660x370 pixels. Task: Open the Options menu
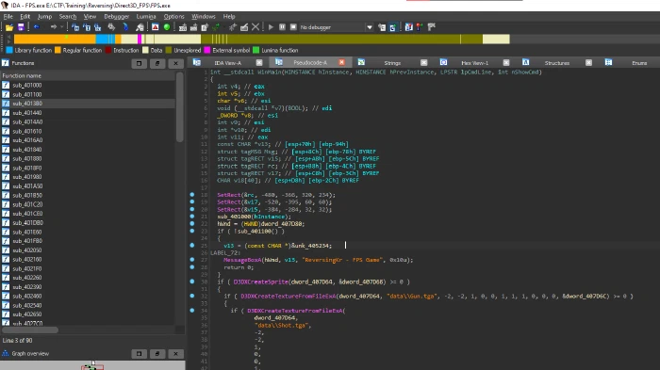click(x=173, y=16)
